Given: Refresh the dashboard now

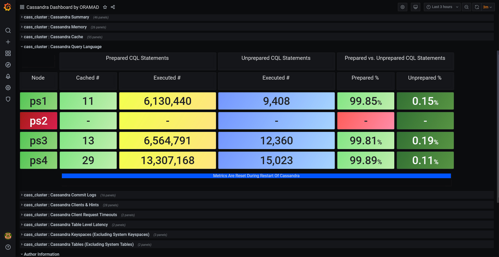Looking at the screenshot, I should tap(477, 7).
